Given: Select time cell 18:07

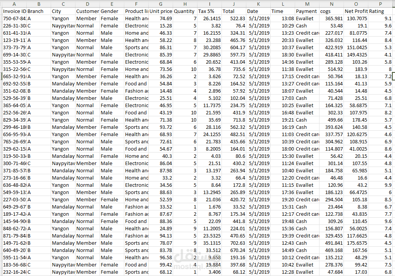Looking at the screenshot, I should tap(283, 91).
